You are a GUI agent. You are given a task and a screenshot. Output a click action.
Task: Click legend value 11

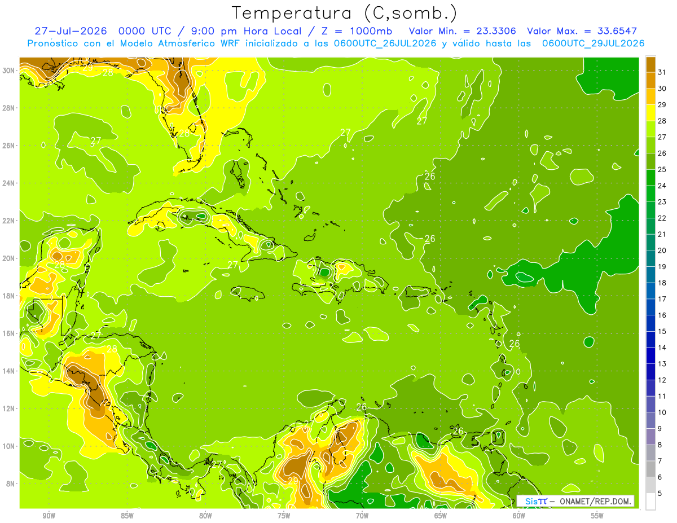click(662, 397)
